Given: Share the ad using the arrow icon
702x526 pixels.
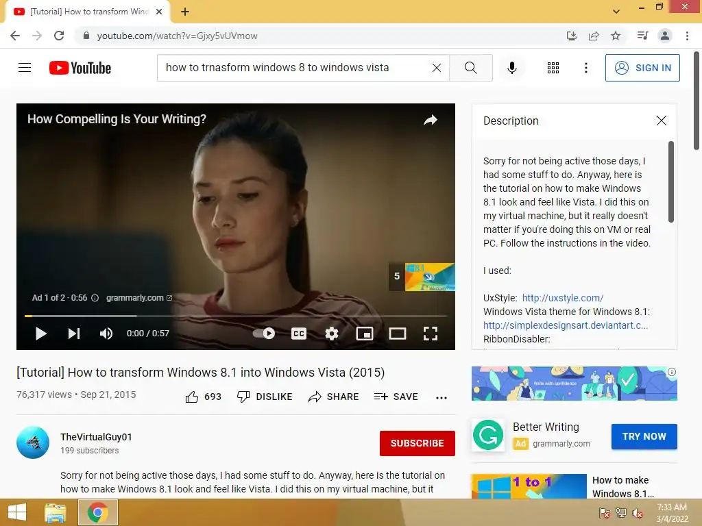Looking at the screenshot, I should pos(431,119).
